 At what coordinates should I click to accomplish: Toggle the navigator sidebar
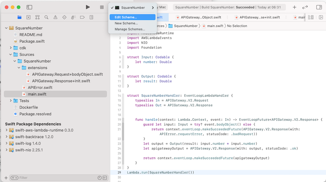coord(29,7)
